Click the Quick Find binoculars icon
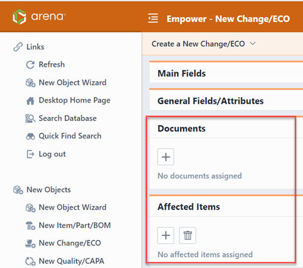Image resolution: width=303 pixels, height=268 pixels. pos(30,136)
